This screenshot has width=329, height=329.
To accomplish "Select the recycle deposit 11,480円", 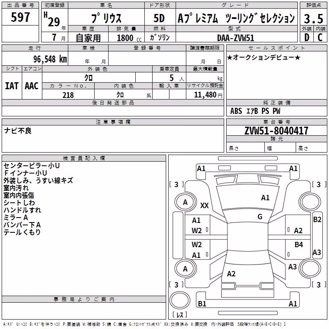I will pyautogui.click(x=208, y=95).
